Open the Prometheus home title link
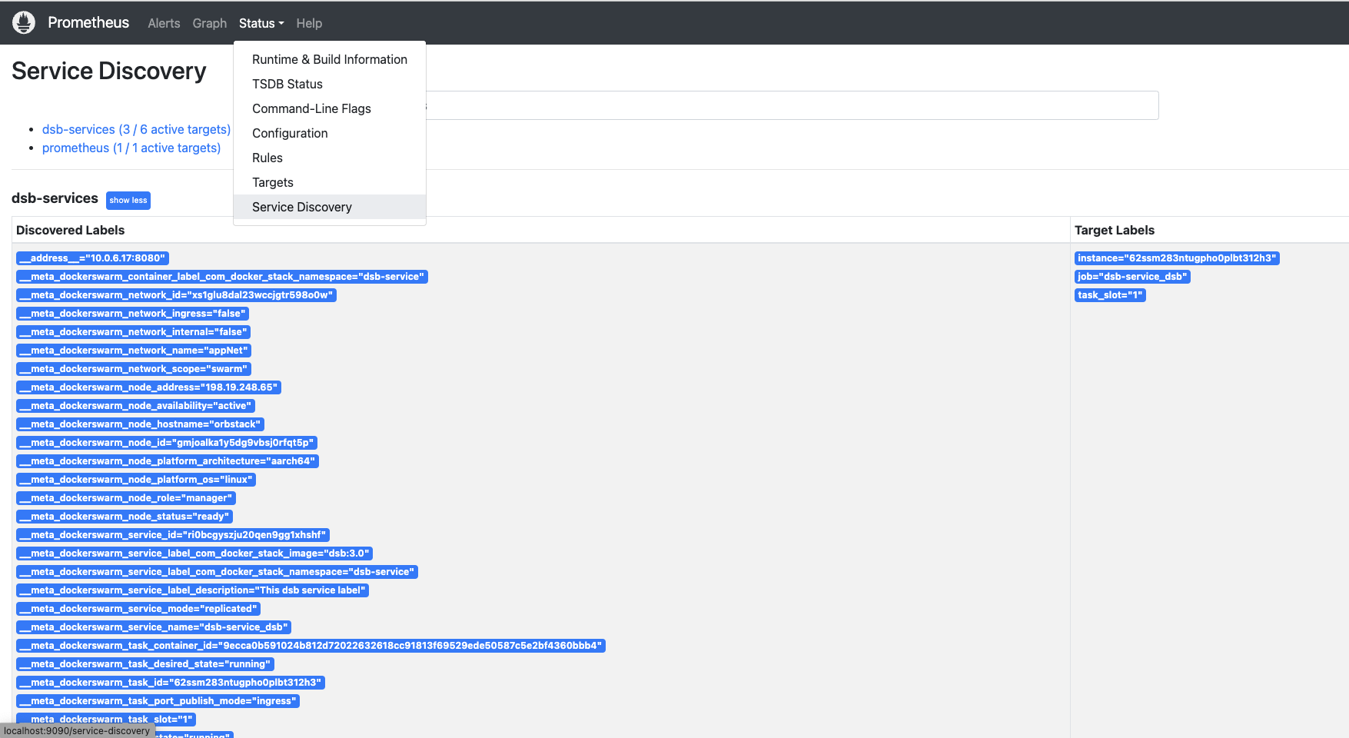The image size is (1349, 738). coord(88,23)
